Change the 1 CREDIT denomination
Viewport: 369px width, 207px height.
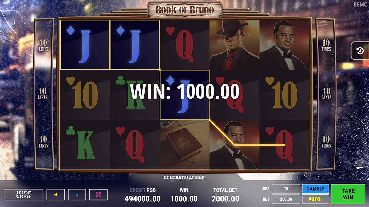click(x=23, y=194)
